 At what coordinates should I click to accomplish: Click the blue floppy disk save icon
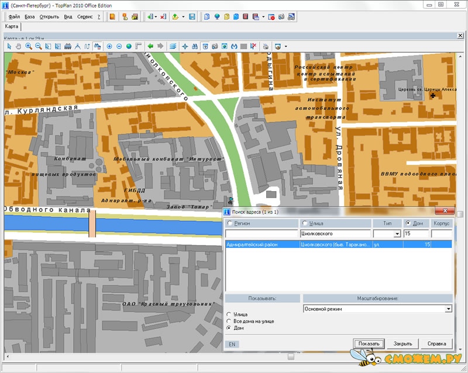point(192,17)
